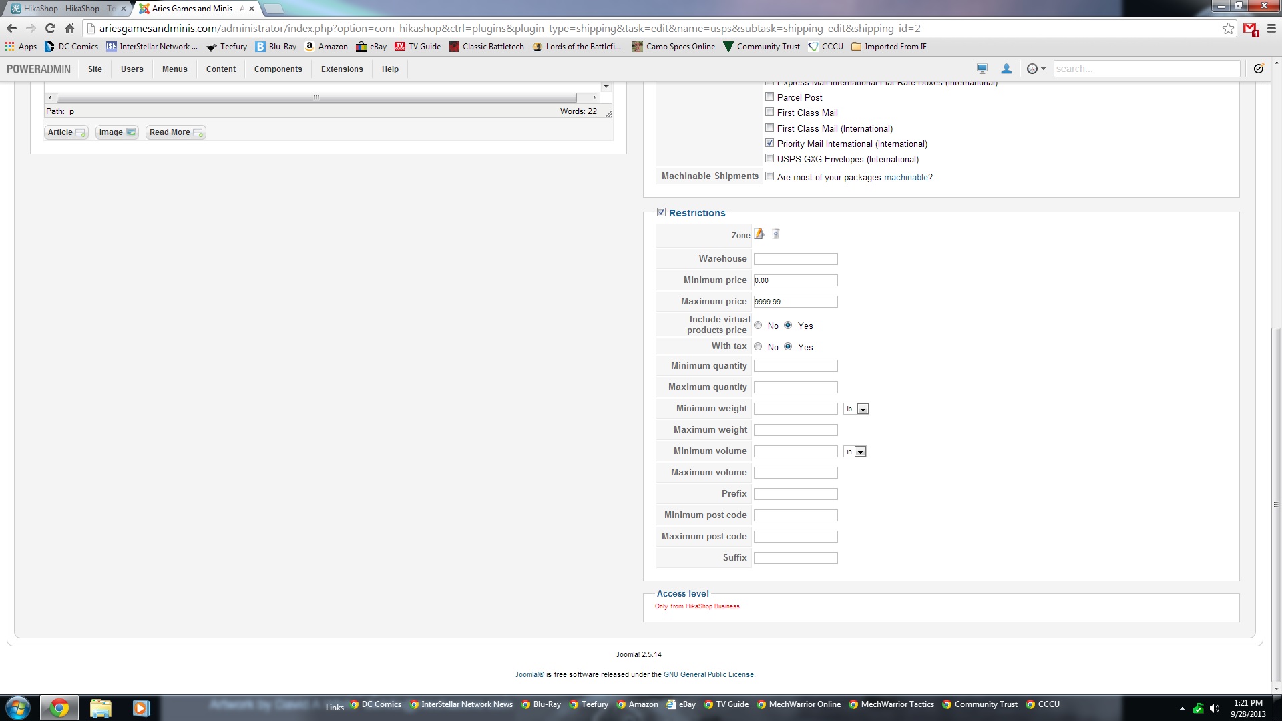Click the Zone delete trash icon
This screenshot has width=1282, height=721.
(x=776, y=234)
